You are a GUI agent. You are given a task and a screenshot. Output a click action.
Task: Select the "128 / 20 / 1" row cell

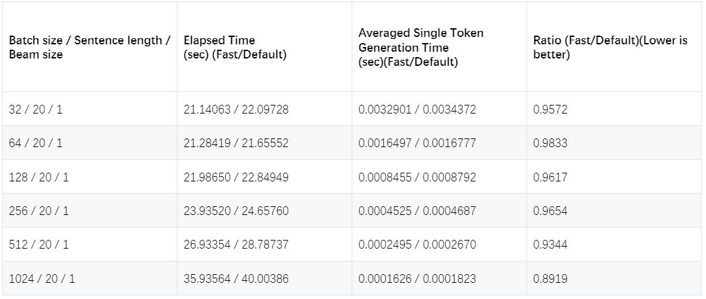38,177
